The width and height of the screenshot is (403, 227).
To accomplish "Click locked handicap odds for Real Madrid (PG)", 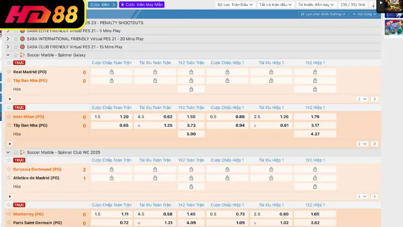I will coord(111,72).
